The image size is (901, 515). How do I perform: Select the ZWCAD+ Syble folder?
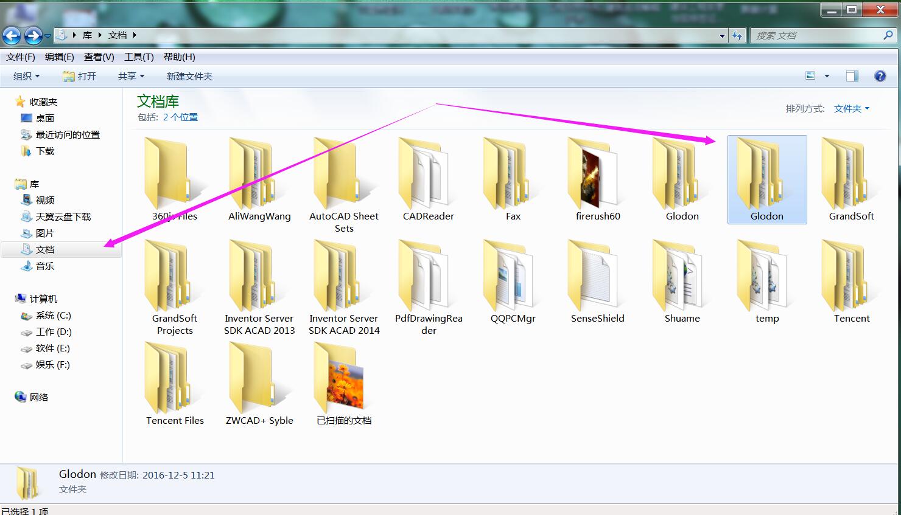coord(259,384)
